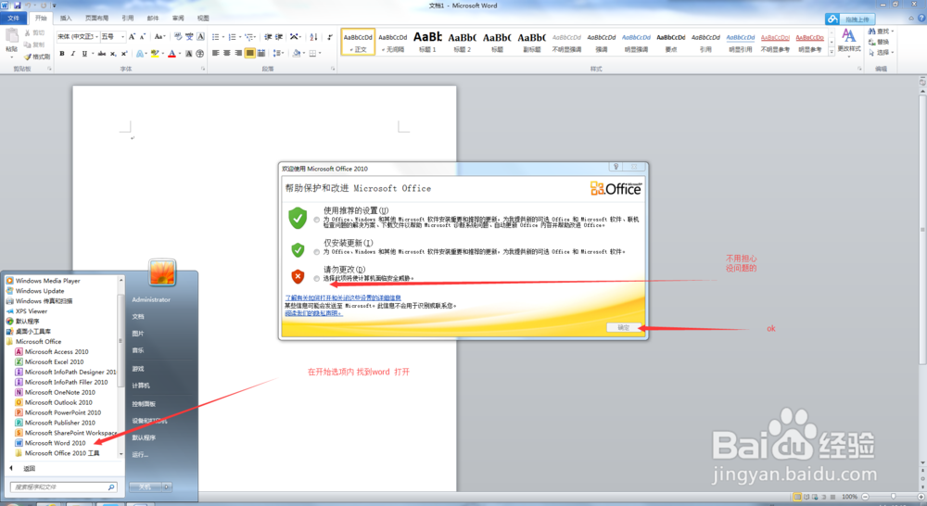Apply subscript formatting
The height and width of the screenshot is (506, 927).
click(x=113, y=53)
